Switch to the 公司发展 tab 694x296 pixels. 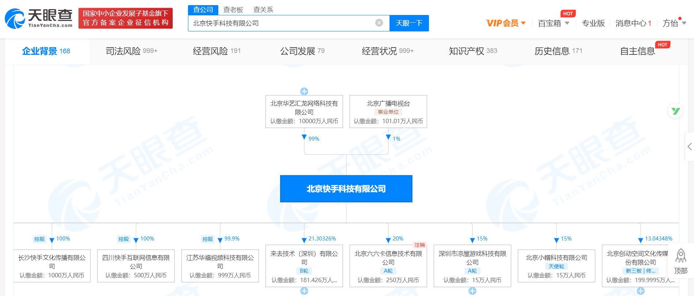tap(302, 51)
